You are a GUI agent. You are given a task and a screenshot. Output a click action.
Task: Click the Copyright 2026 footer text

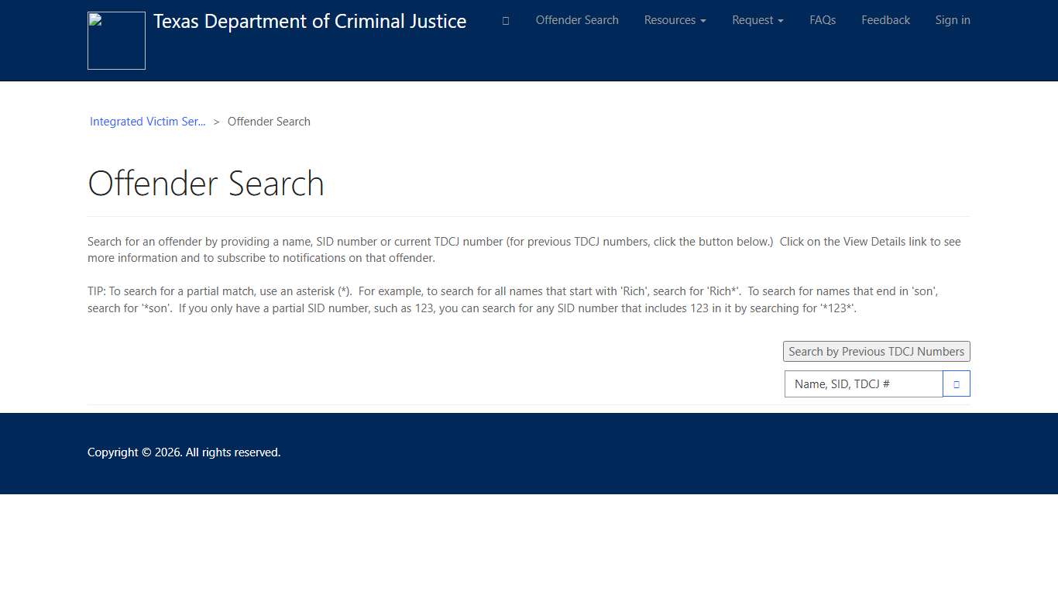point(184,452)
